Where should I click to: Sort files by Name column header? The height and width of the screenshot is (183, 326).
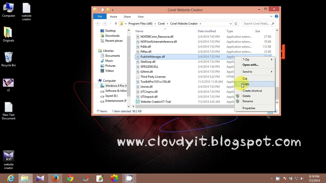166,31
